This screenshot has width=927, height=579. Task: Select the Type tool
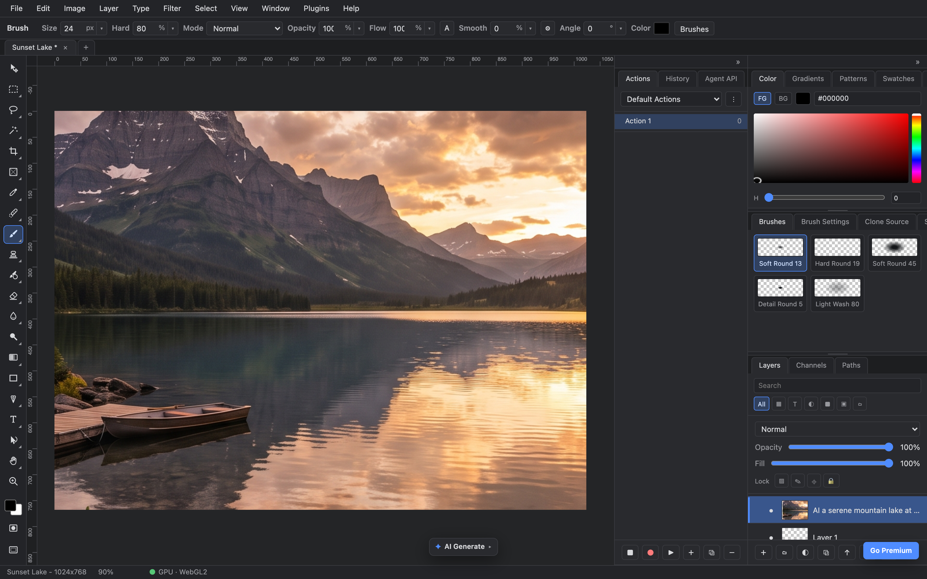pos(13,420)
